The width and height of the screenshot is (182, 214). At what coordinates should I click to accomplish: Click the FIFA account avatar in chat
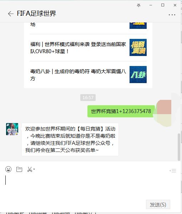click(12, 129)
